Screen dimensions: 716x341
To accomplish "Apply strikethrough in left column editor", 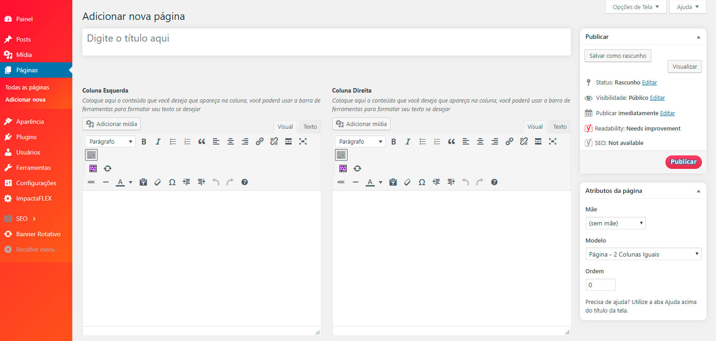I will [91, 182].
